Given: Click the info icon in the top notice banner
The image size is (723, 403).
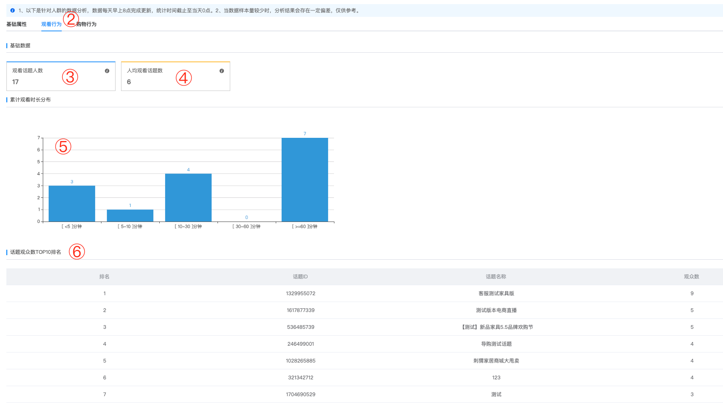Looking at the screenshot, I should point(12,10).
